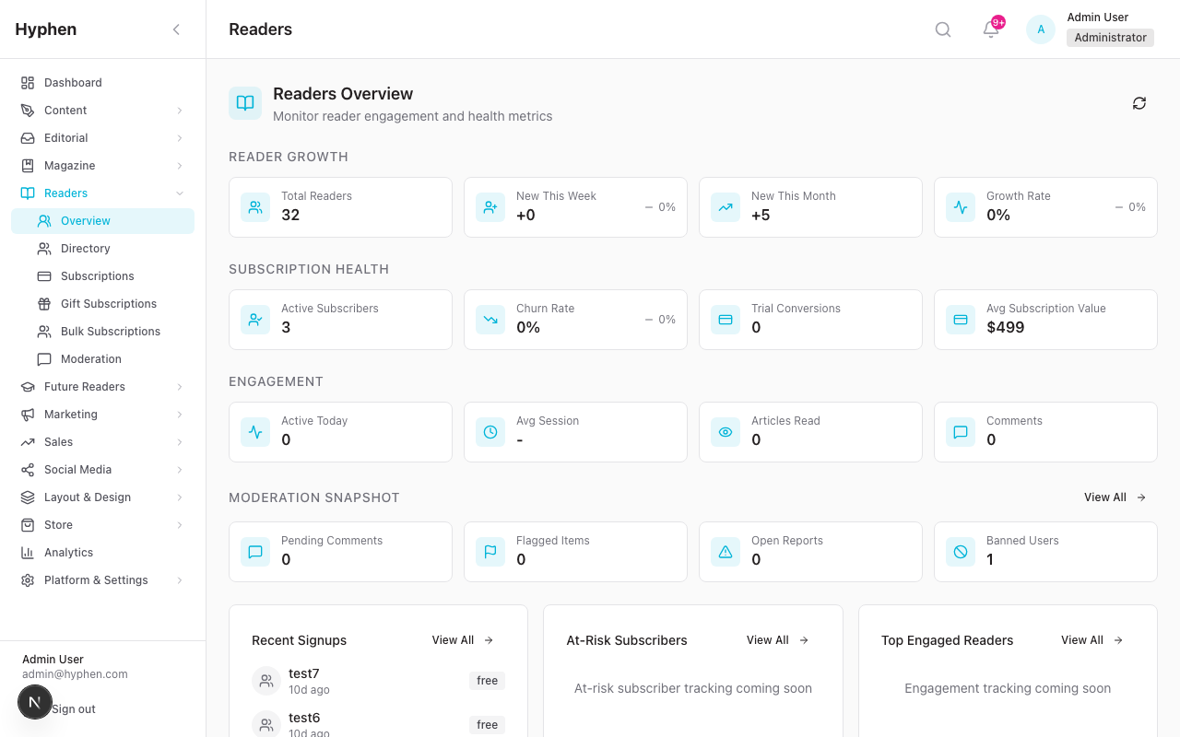Viewport: 1180px width, 737px height.
Task: Open View All in Moderation Snapshot
Action: (1114, 497)
